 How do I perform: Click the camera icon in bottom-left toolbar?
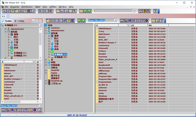[x=8, y=110]
